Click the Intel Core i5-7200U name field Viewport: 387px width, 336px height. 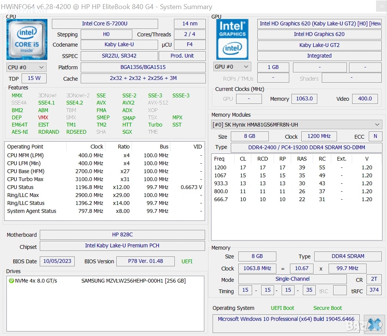105,23
